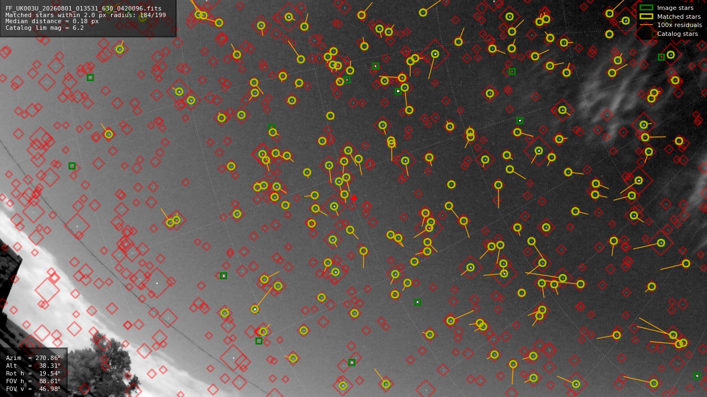Click the green unmatched star square left of the tree-side clouds
707x397 pixels.
[72, 166]
